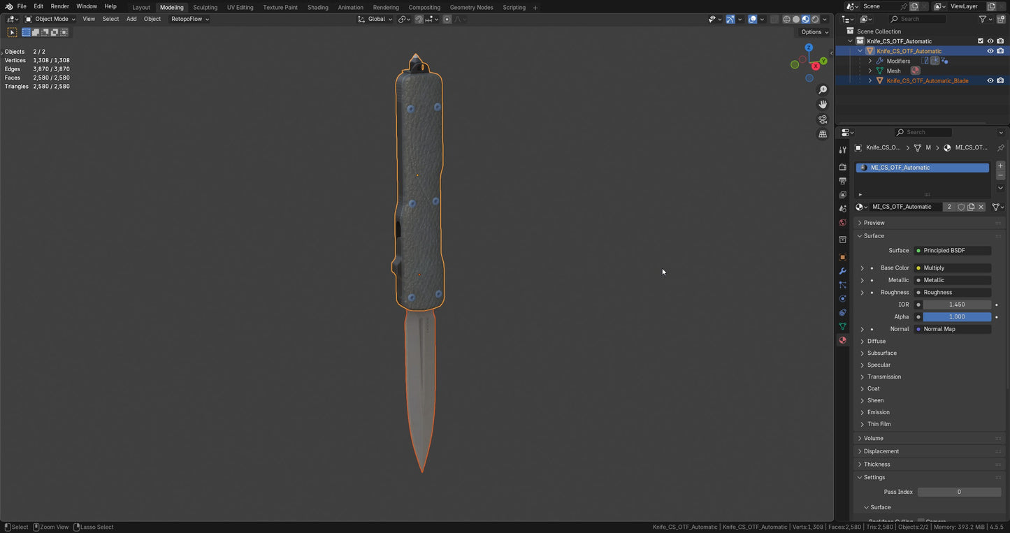Open the Options panel in viewport corner

click(812, 31)
